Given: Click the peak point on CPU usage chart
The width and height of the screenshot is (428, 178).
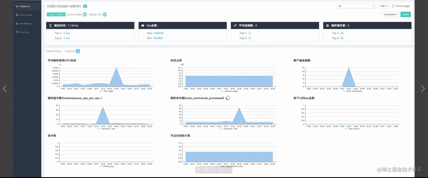Looking at the screenshot, I should point(116,68).
